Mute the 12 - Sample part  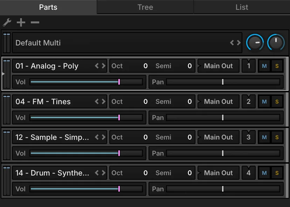tap(264, 137)
